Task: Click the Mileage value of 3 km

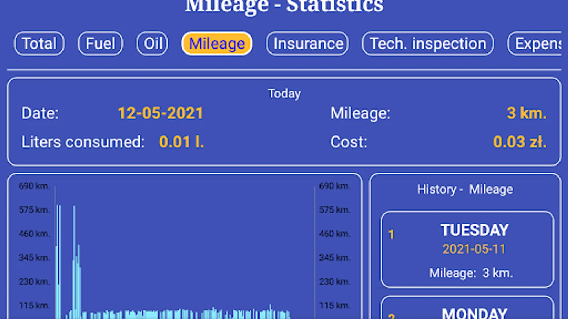Action: click(526, 113)
